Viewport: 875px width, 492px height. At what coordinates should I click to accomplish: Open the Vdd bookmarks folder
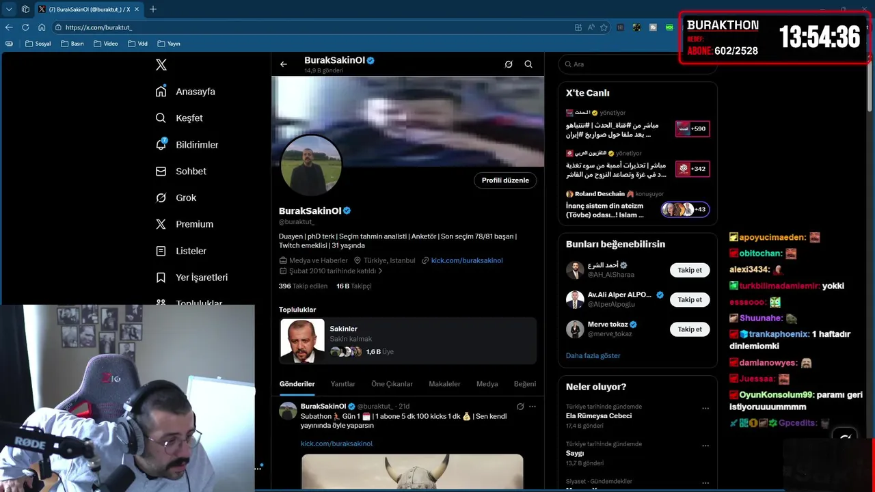click(x=137, y=44)
